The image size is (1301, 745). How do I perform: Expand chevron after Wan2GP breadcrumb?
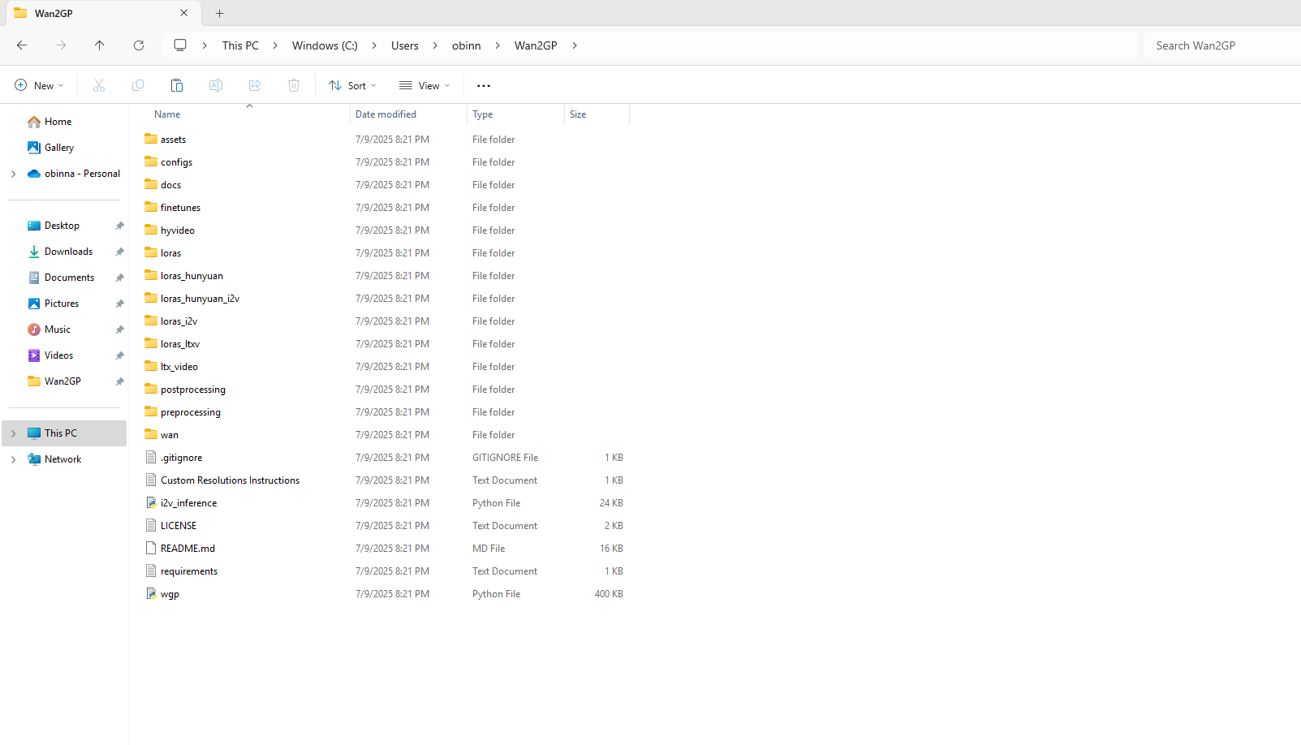pyautogui.click(x=575, y=45)
